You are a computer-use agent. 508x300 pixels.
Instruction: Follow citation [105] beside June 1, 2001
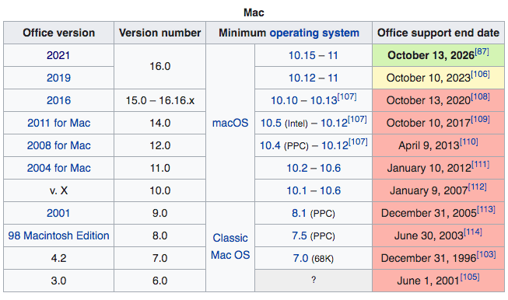(x=469, y=277)
